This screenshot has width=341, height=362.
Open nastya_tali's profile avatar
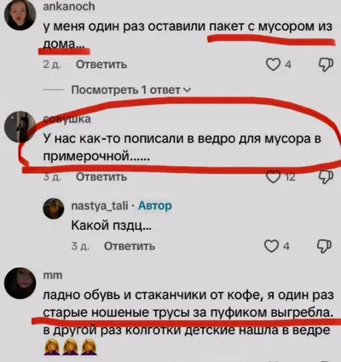tap(54, 208)
